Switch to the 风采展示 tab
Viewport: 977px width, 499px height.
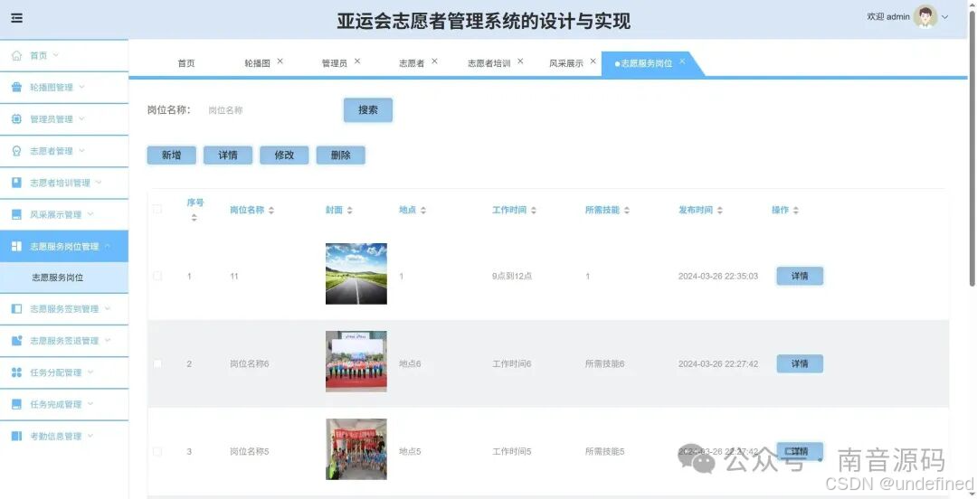pyautogui.click(x=566, y=63)
